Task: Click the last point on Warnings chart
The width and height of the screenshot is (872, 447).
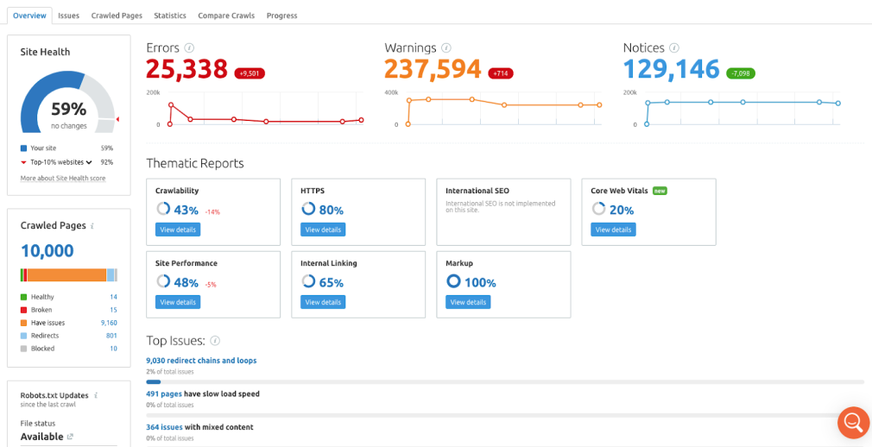Action: click(x=599, y=104)
